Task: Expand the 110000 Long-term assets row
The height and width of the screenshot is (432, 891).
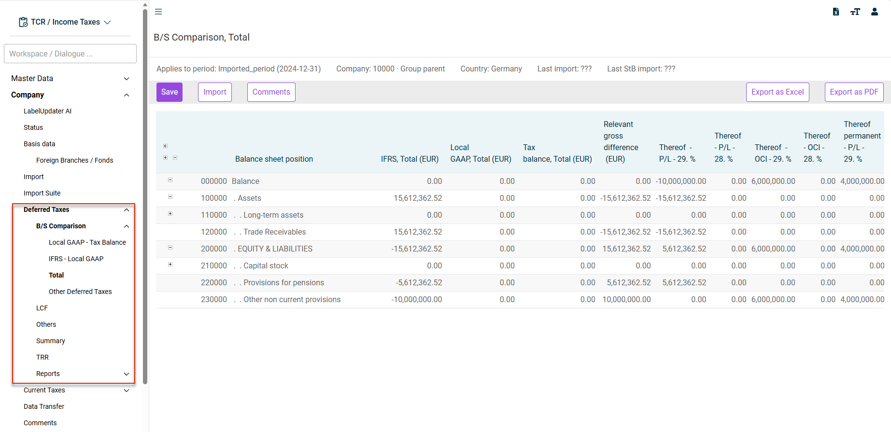Action: (170, 214)
